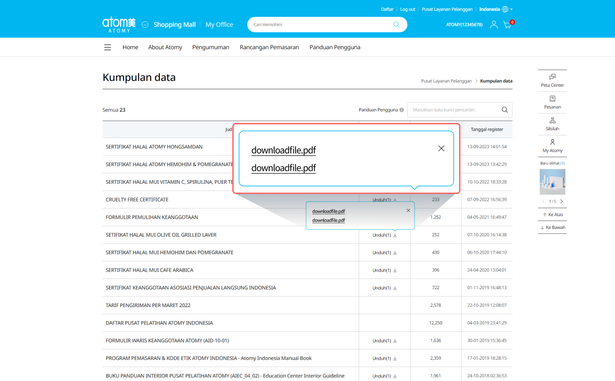Open the user account profile icon
The height and width of the screenshot is (381, 615).
494,25
